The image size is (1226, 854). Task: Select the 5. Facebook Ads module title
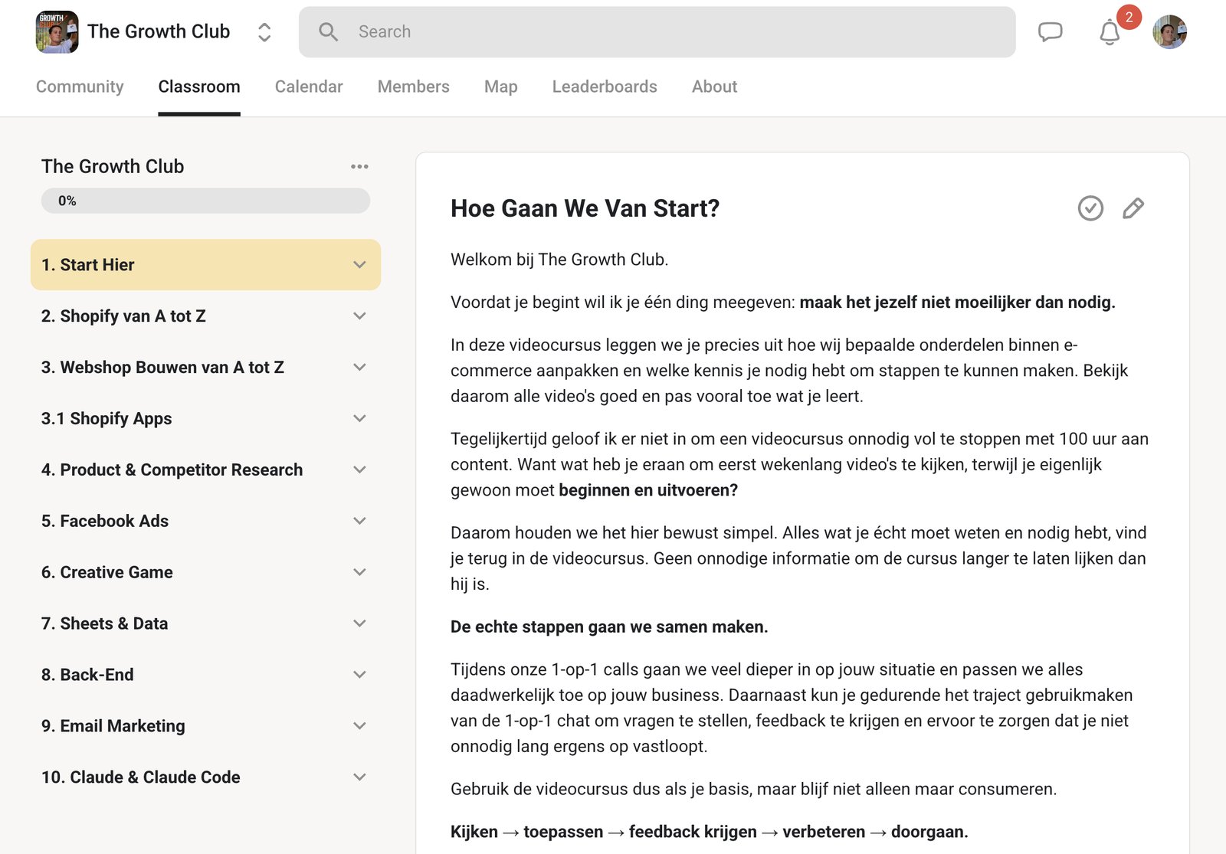click(105, 522)
